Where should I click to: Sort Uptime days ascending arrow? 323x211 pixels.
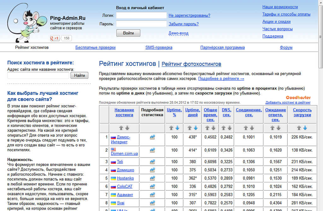[x=190, y=128]
